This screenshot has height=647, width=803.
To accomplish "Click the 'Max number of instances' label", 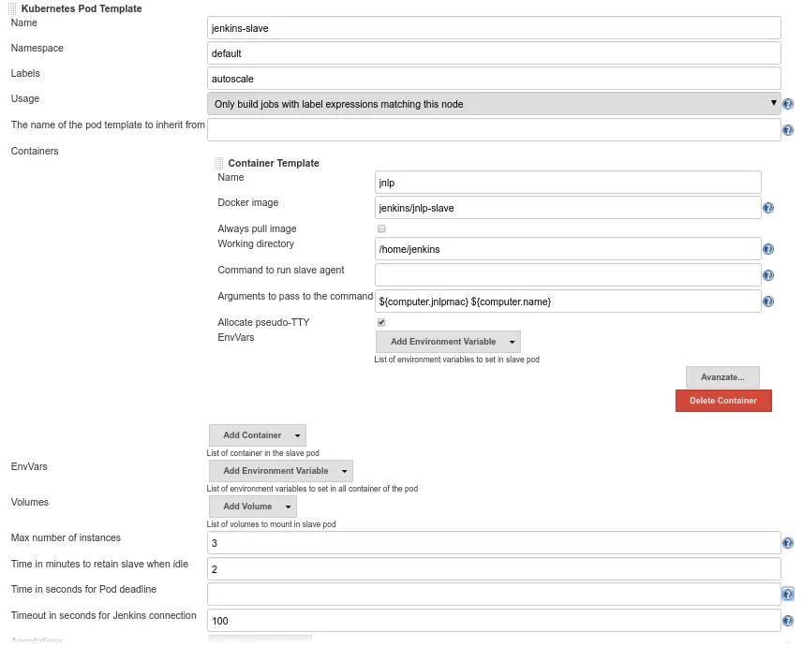I will (66, 537).
